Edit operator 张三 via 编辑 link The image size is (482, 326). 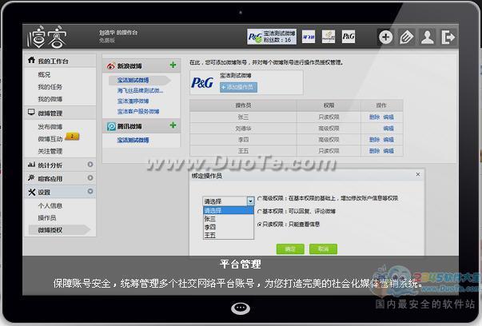pos(388,117)
